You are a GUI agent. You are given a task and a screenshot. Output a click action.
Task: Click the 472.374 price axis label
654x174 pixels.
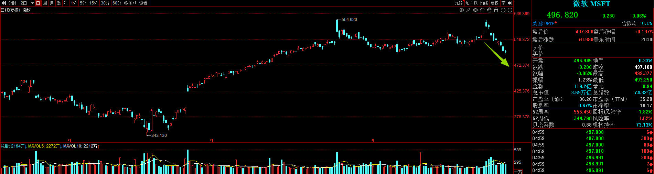click(522, 65)
